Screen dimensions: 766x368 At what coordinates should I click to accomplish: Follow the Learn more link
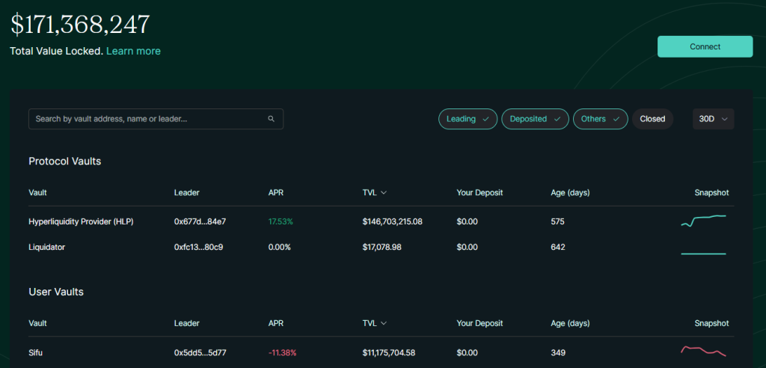133,51
